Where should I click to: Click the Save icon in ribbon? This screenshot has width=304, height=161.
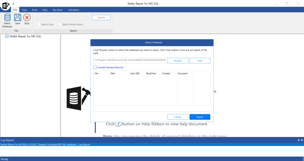click(x=18, y=18)
